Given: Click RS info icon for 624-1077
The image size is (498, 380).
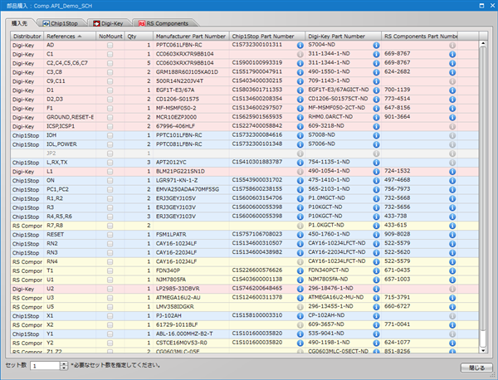Looking at the screenshot, I should [452, 343].
